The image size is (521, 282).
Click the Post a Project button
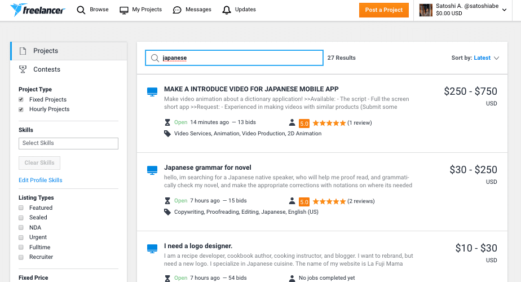tap(384, 10)
